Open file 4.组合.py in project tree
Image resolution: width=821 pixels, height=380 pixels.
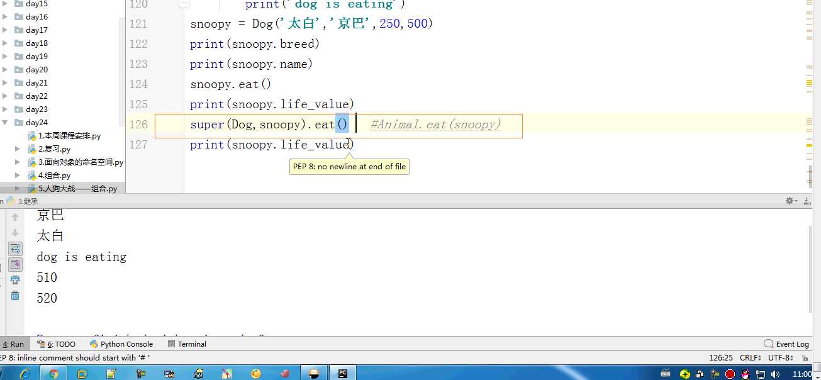(x=54, y=176)
